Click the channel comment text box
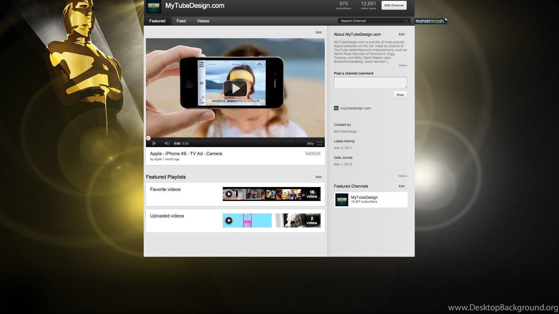Image resolution: width=559 pixels, height=314 pixels. (x=370, y=83)
